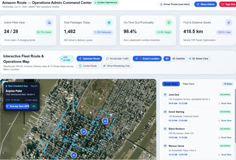This screenshot has width=236, height=160.
Task: Switch map to 3D Street View
Action: pyautogui.click(x=199, y=59)
